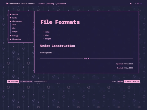The image size is (147, 110).
Task: Click the 'mimvoid © 2025' footer text
Action: pos(41,81)
